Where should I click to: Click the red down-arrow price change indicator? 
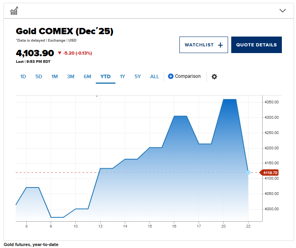[x=60, y=53]
